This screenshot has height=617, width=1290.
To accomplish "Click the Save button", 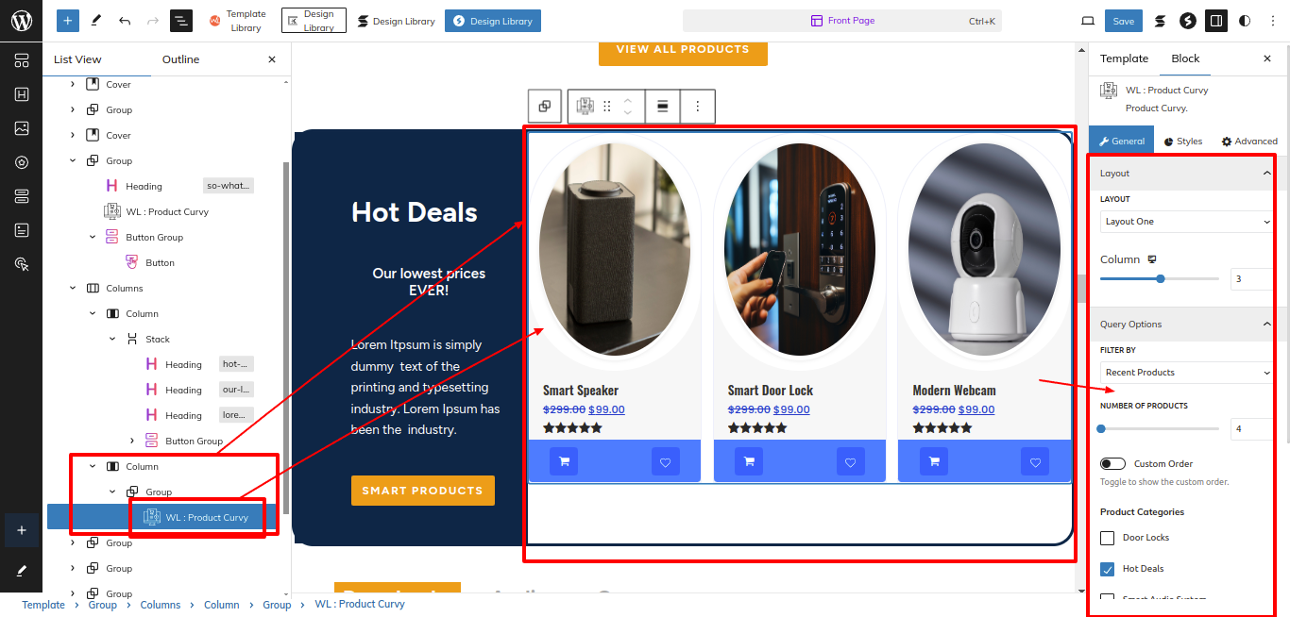I will pyautogui.click(x=1124, y=21).
